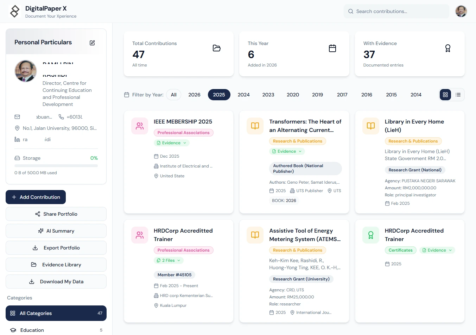Click the location pin icon beside the address
This screenshot has width=476, height=335.
[x=17, y=128]
